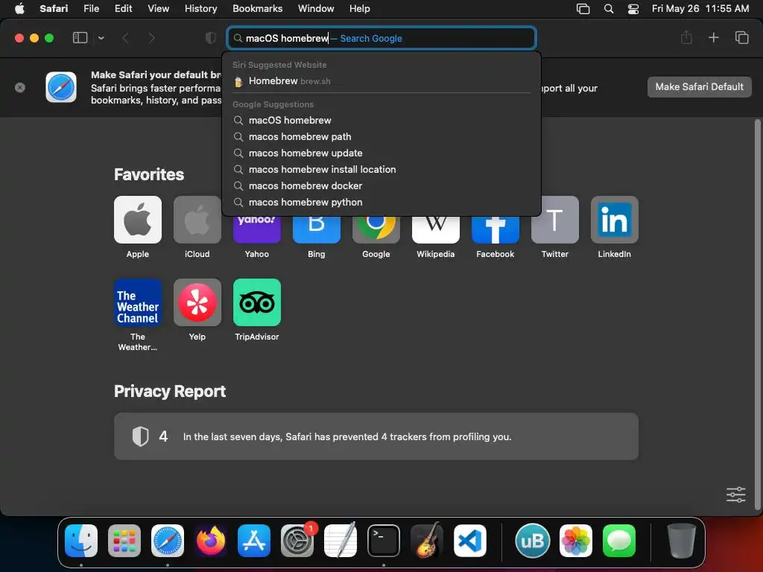Open the Bing favorite
This screenshot has height=572, width=763.
click(316, 229)
